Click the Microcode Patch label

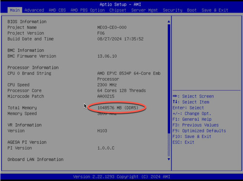click(26, 96)
